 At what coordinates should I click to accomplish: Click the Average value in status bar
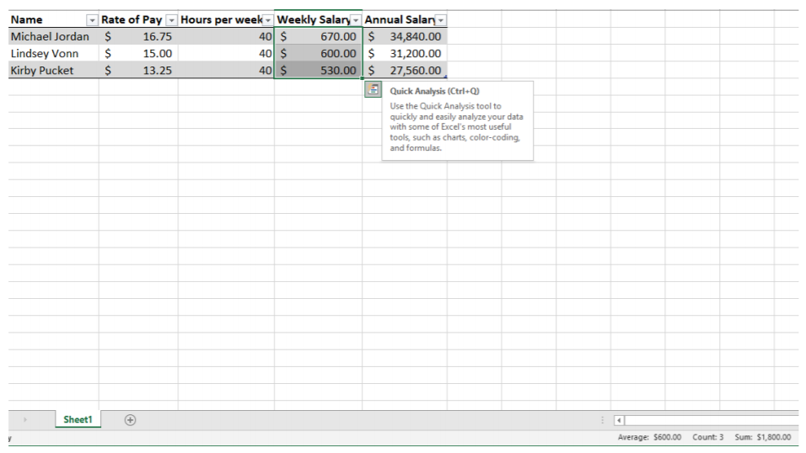[649, 438]
